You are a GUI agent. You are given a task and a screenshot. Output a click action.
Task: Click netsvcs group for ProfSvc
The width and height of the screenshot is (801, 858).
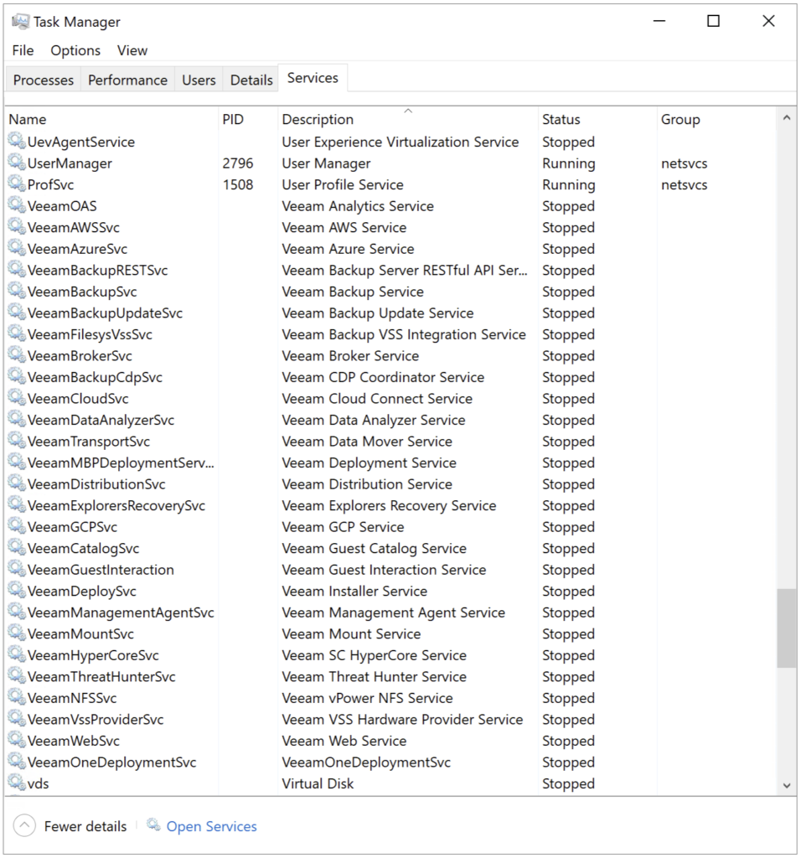tap(684, 184)
